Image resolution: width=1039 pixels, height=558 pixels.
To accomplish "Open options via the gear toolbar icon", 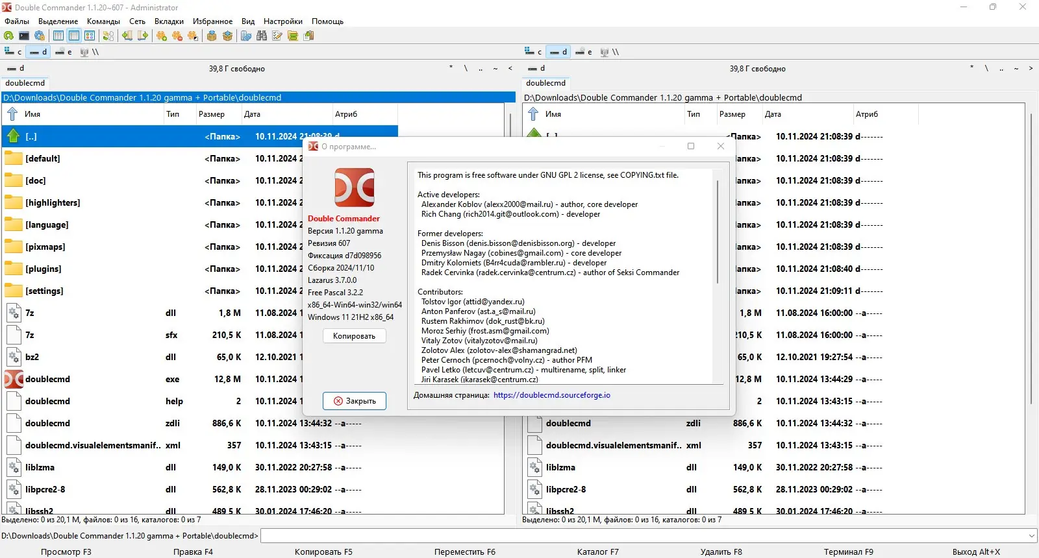I will point(40,36).
